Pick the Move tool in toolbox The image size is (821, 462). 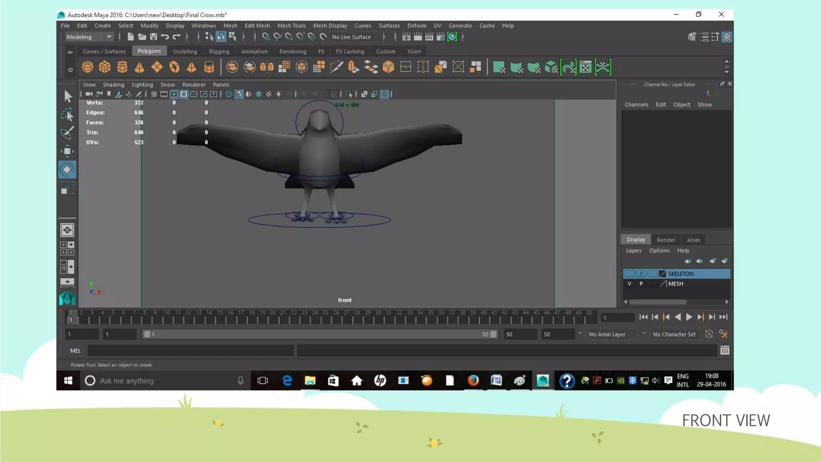click(x=67, y=151)
